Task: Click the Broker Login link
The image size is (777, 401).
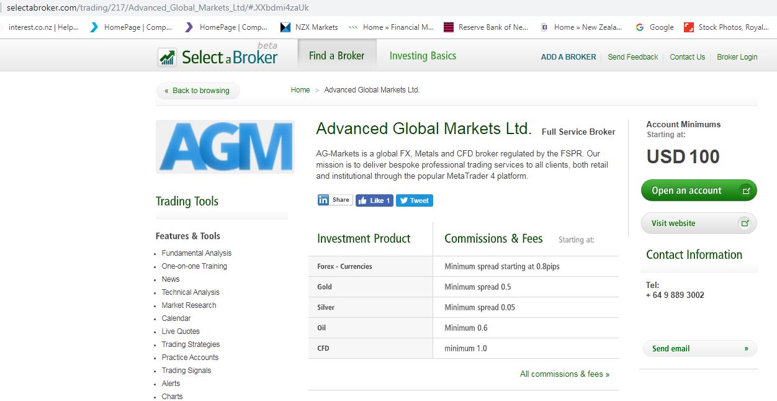Action: pos(737,57)
